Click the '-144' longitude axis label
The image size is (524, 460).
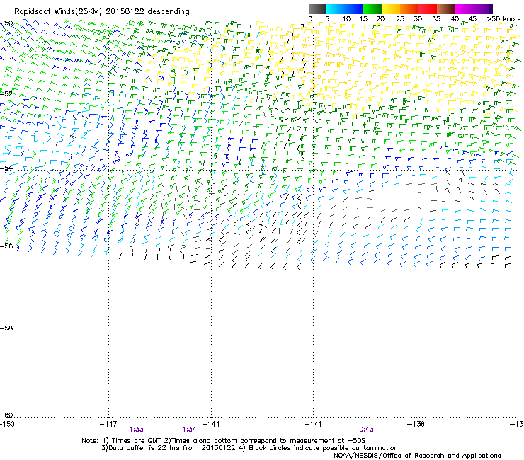tap(211, 424)
